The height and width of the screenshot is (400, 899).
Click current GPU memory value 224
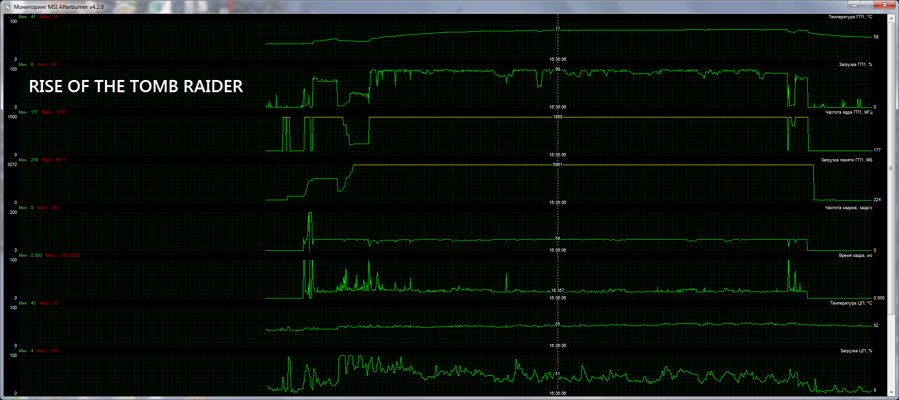click(877, 200)
